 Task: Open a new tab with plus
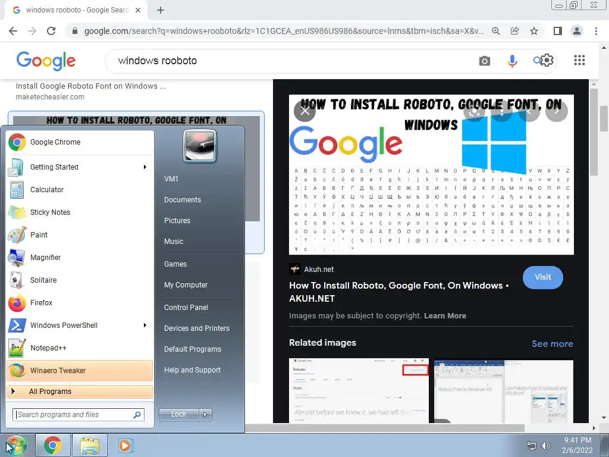(161, 11)
